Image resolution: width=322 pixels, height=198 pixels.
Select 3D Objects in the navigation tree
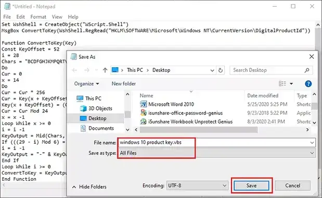tap(100, 108)
